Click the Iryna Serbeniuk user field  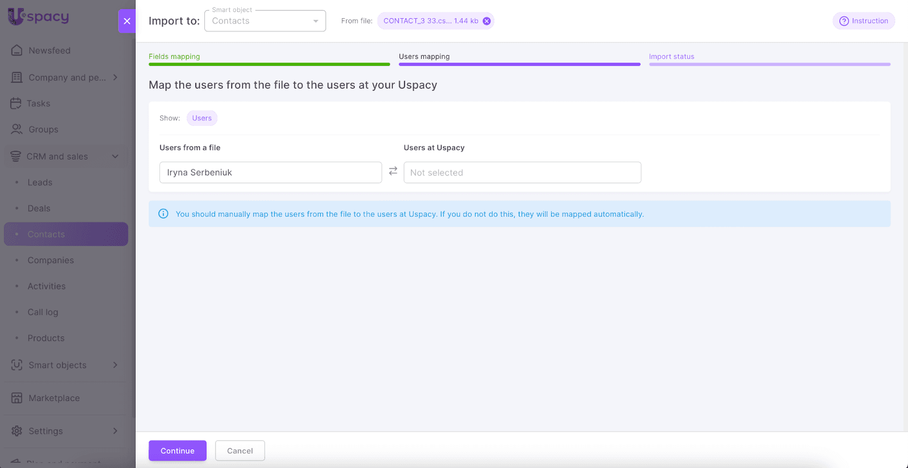pos(270,172)
